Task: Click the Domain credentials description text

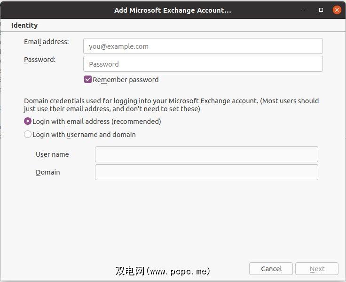Action: pyautogui.click(x=171, y=105)
